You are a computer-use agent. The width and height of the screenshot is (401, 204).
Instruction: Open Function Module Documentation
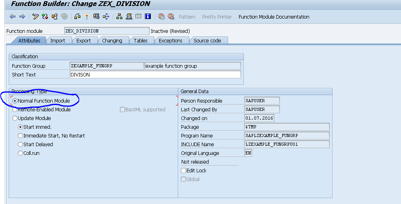pos(274,17)
